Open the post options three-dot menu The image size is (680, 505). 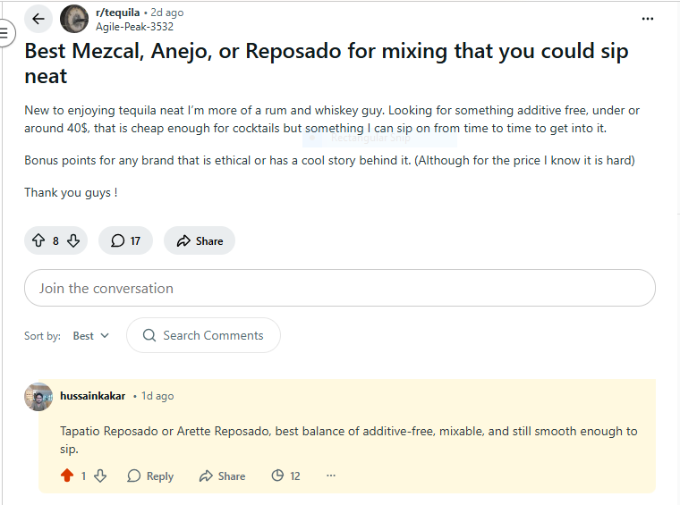pyautogui.click(x=648, y=18)
